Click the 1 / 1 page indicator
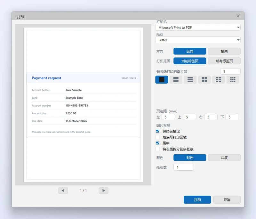Viewport: 256px width, 219px height. 83,191
